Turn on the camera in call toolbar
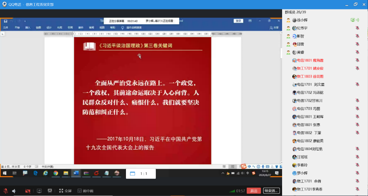This screenshot has width=368, height=196. [x=28, y=191]
